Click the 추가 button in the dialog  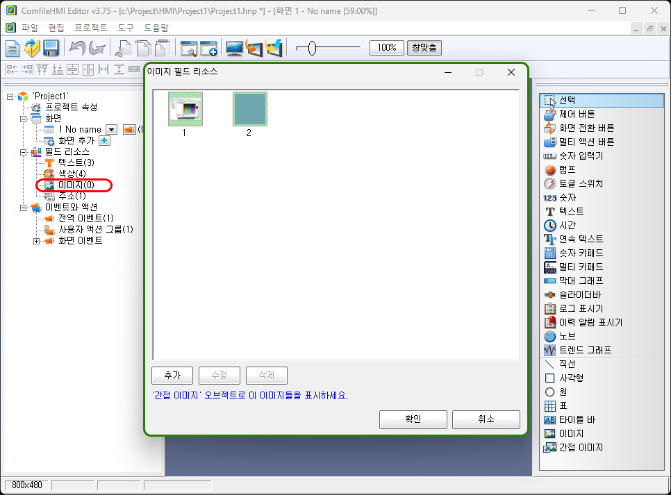172,375
